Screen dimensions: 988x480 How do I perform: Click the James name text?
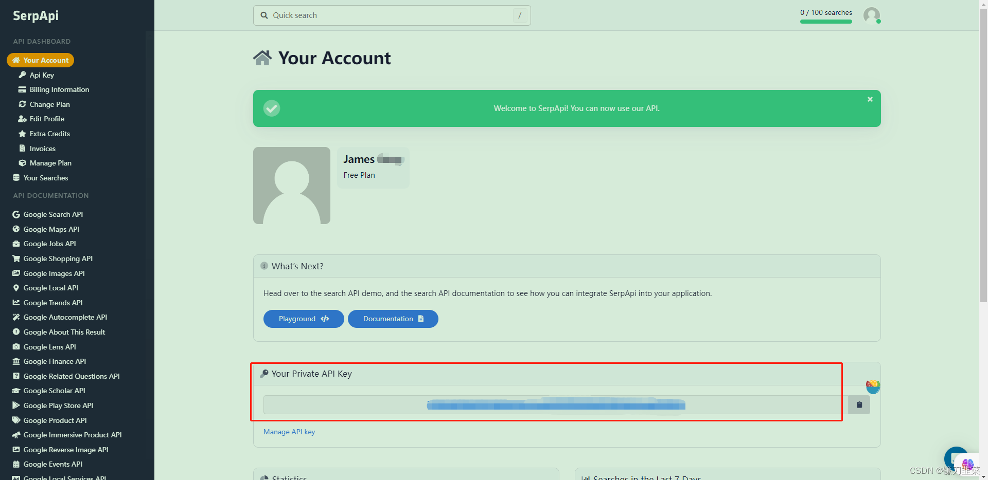click(x=359, y=159)
